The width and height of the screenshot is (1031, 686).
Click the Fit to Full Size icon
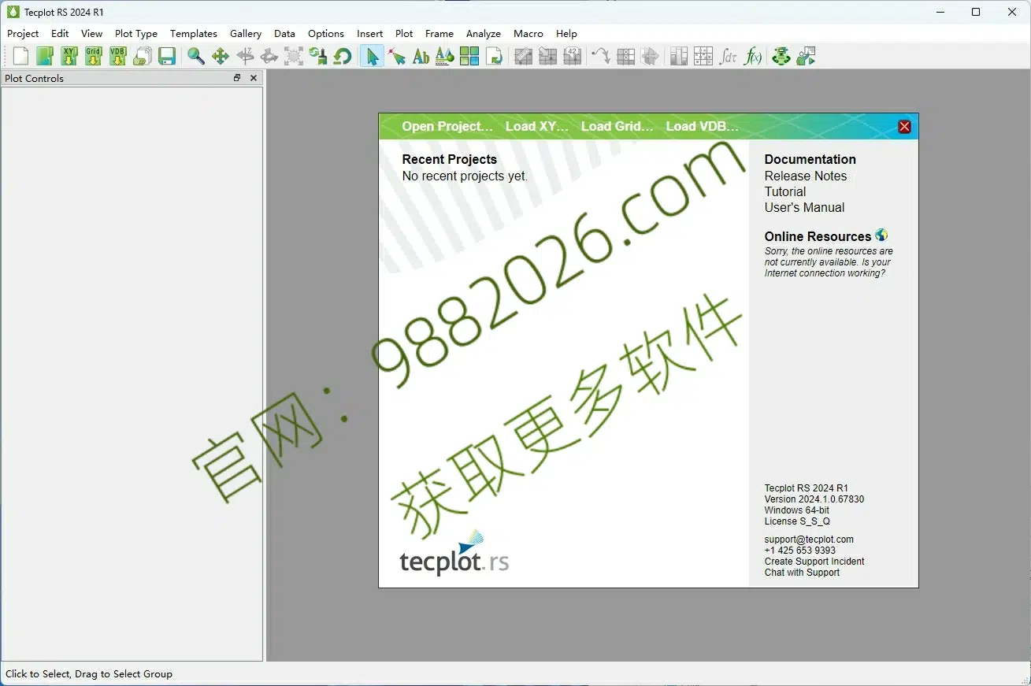[x=294, y=56]
